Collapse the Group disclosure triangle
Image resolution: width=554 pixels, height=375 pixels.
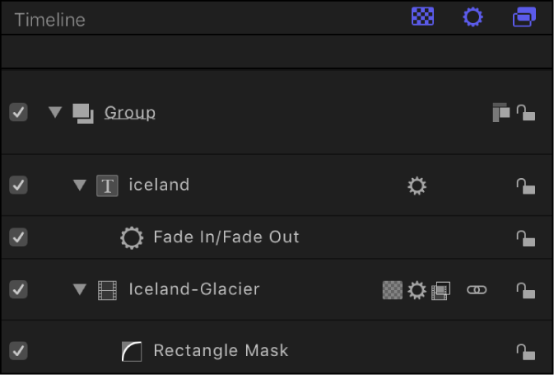[55, 112]
